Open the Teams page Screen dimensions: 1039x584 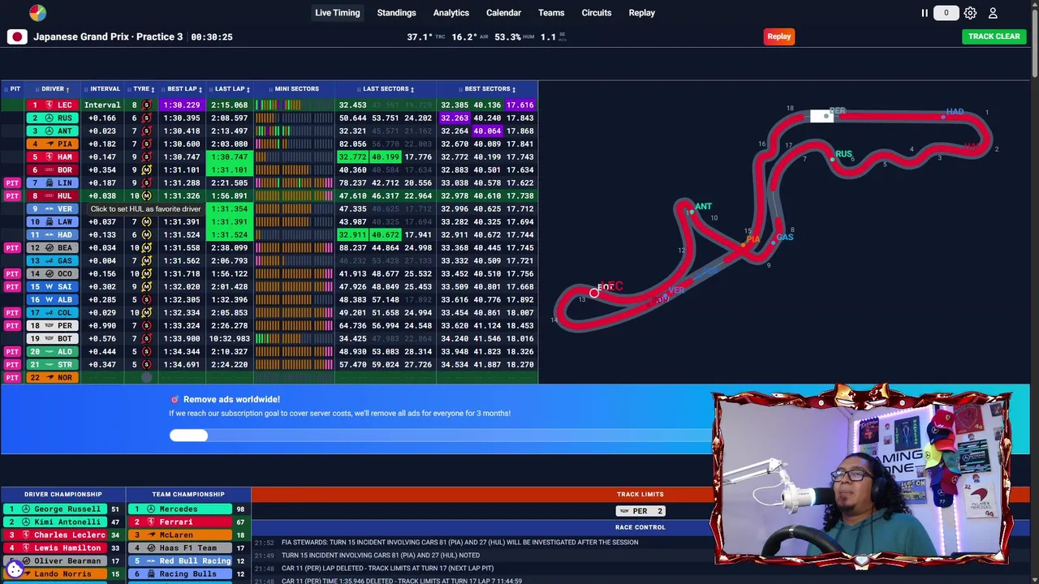click(x=551, y=13)
